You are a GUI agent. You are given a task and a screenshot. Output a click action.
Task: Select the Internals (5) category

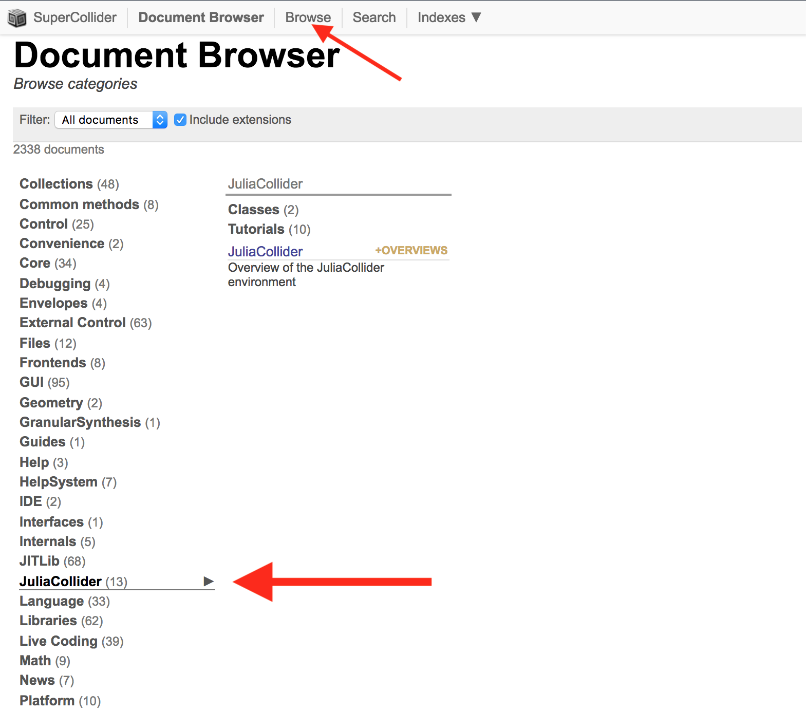[58, 541]
